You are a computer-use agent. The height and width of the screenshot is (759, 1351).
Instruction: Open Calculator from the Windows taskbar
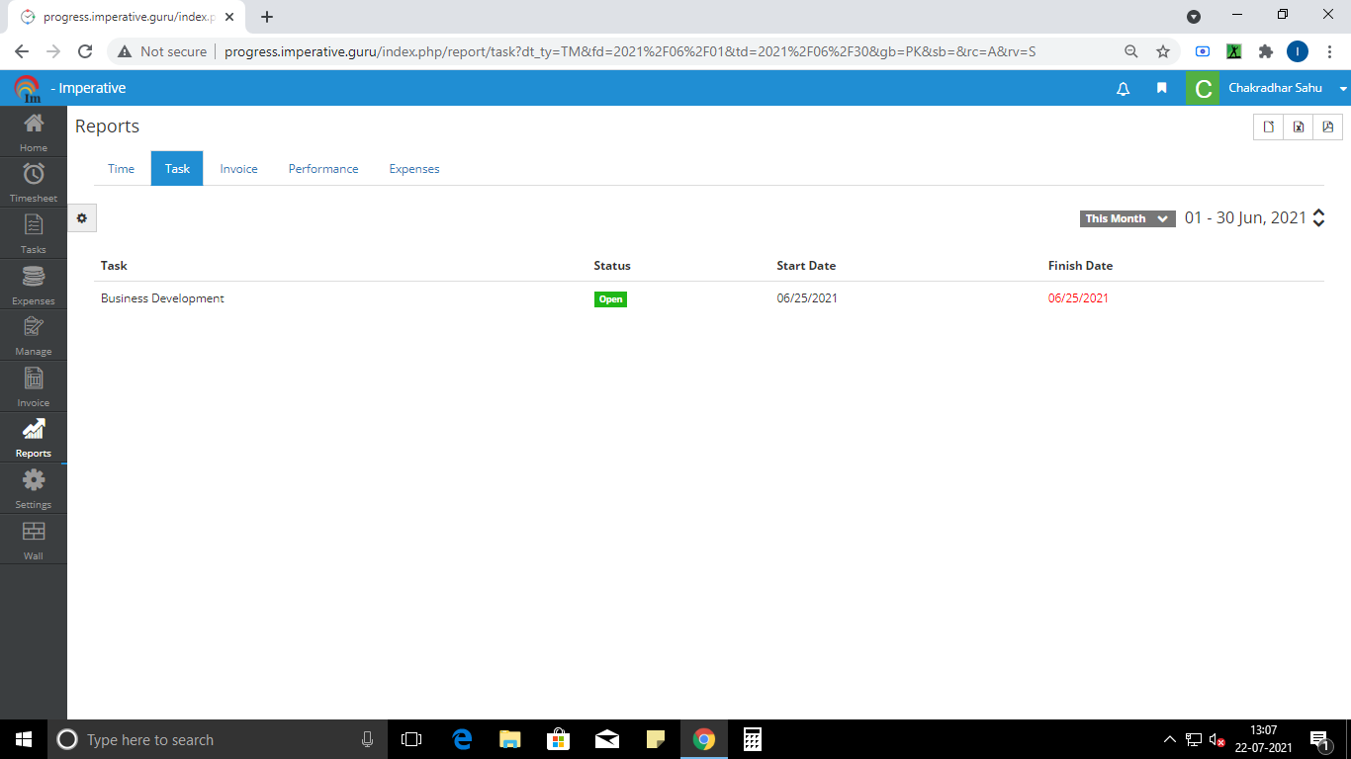(x=752, y=739)
